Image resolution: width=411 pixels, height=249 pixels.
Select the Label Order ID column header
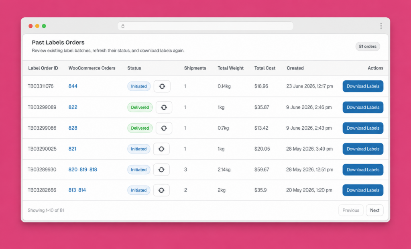pos(43,68)
